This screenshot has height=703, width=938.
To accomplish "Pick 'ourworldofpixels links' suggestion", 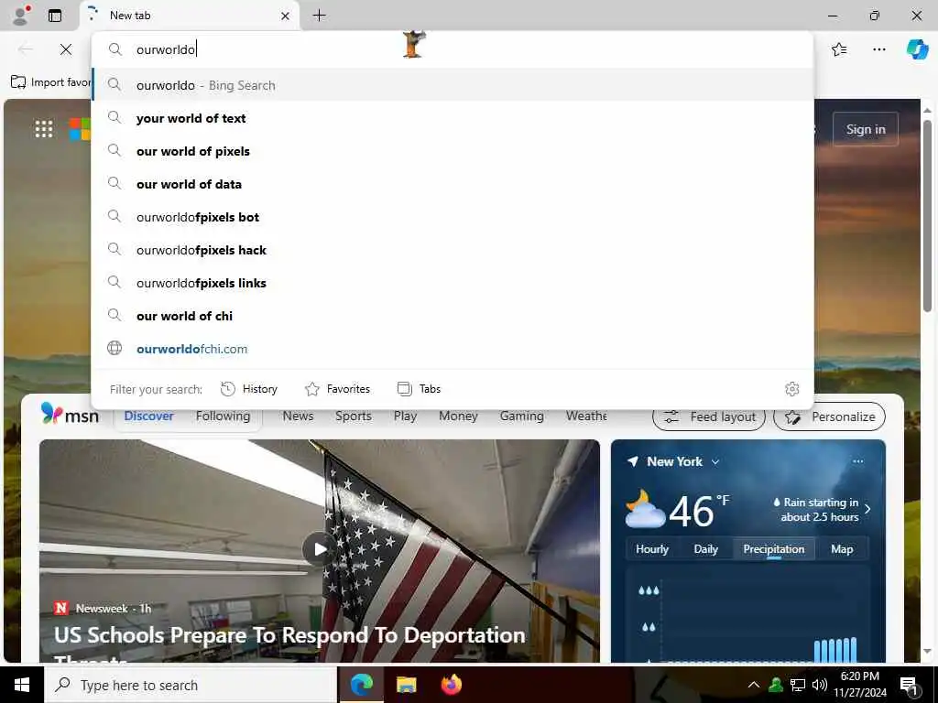I will [x=453, y=283].
